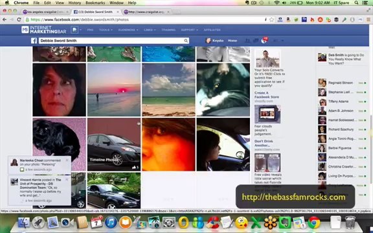
Task: Open Calendar from the dock
Action: click(x=96, y=223)
